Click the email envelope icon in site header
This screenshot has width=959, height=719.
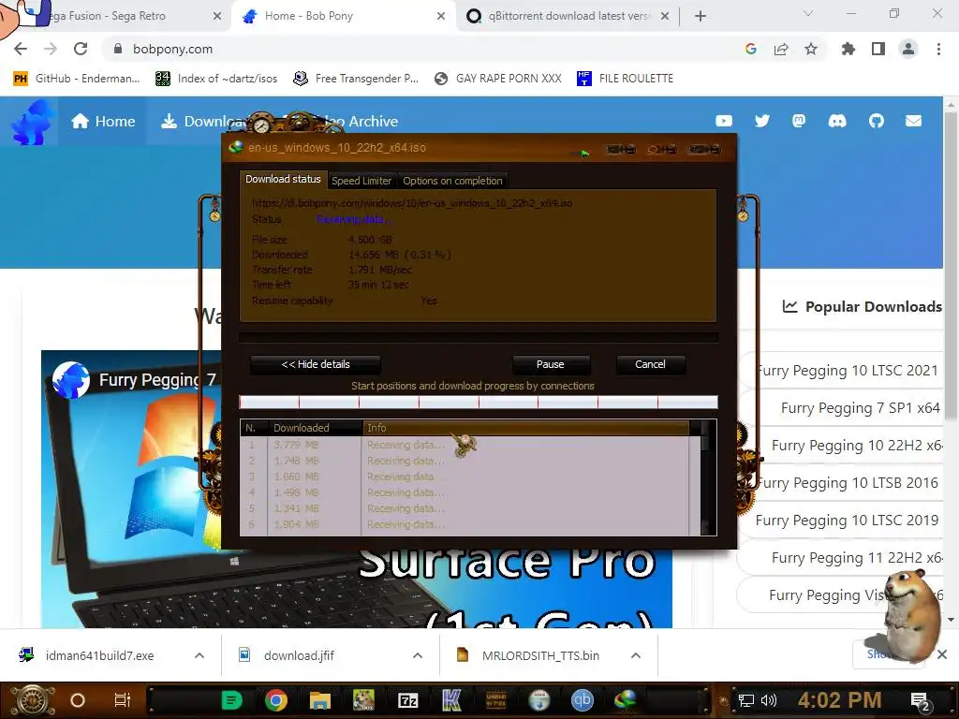914,121
